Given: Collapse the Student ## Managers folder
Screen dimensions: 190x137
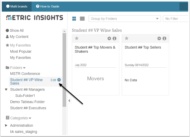Looking at the screenshot, I should [x=6, y=90].
